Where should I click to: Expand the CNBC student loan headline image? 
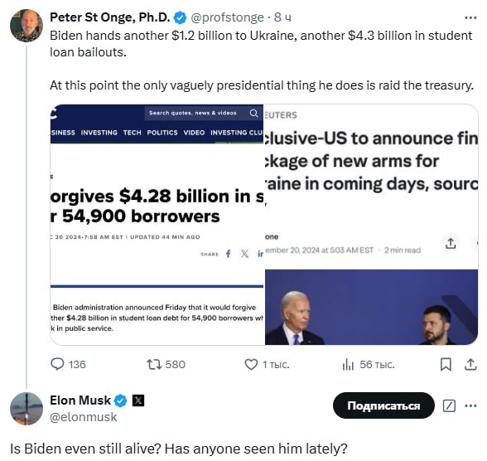tap(157, 225)
